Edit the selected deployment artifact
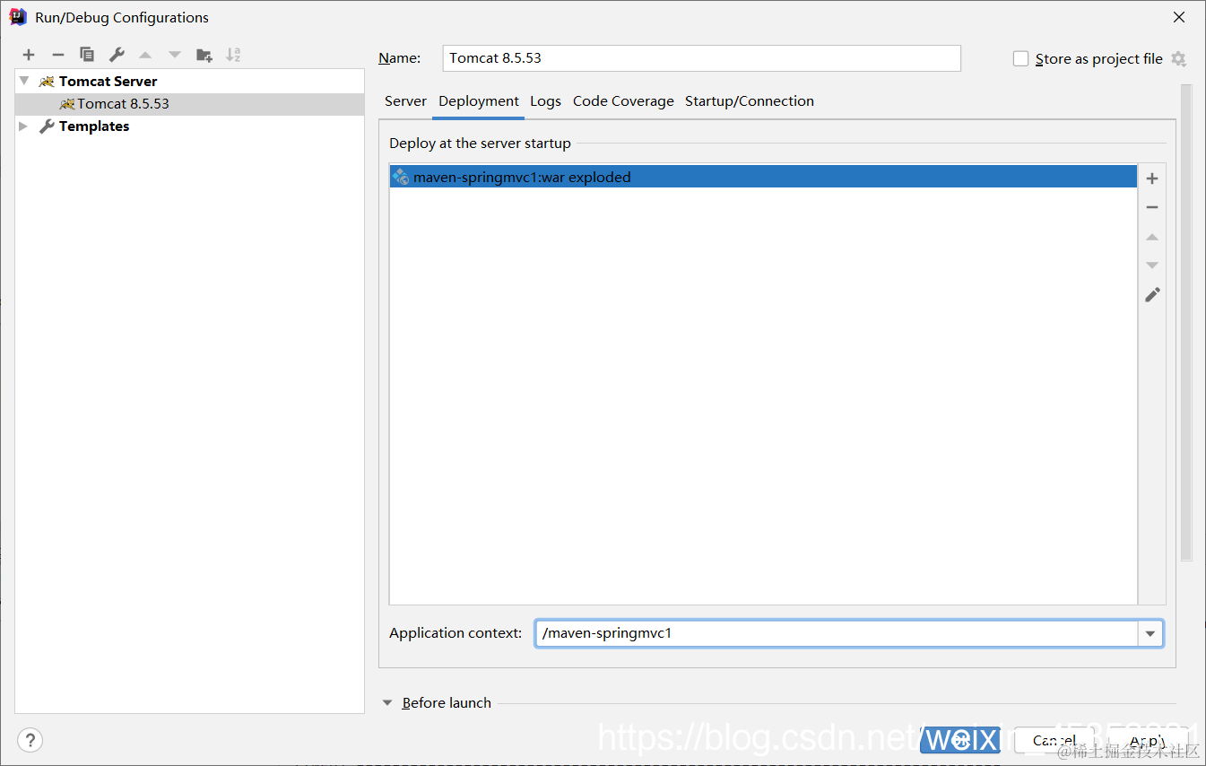This screenshot has width=1206, height=766. tap(1152, 294)
